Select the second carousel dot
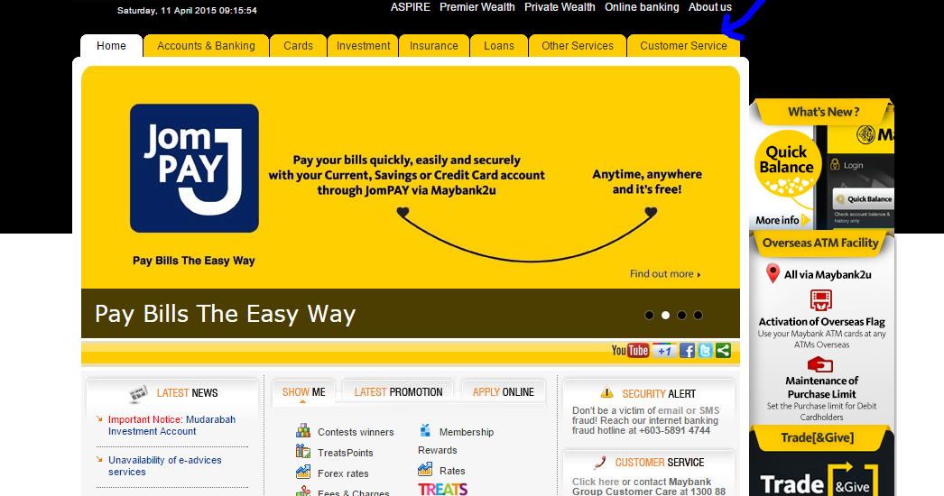 [x=665, y=315]
